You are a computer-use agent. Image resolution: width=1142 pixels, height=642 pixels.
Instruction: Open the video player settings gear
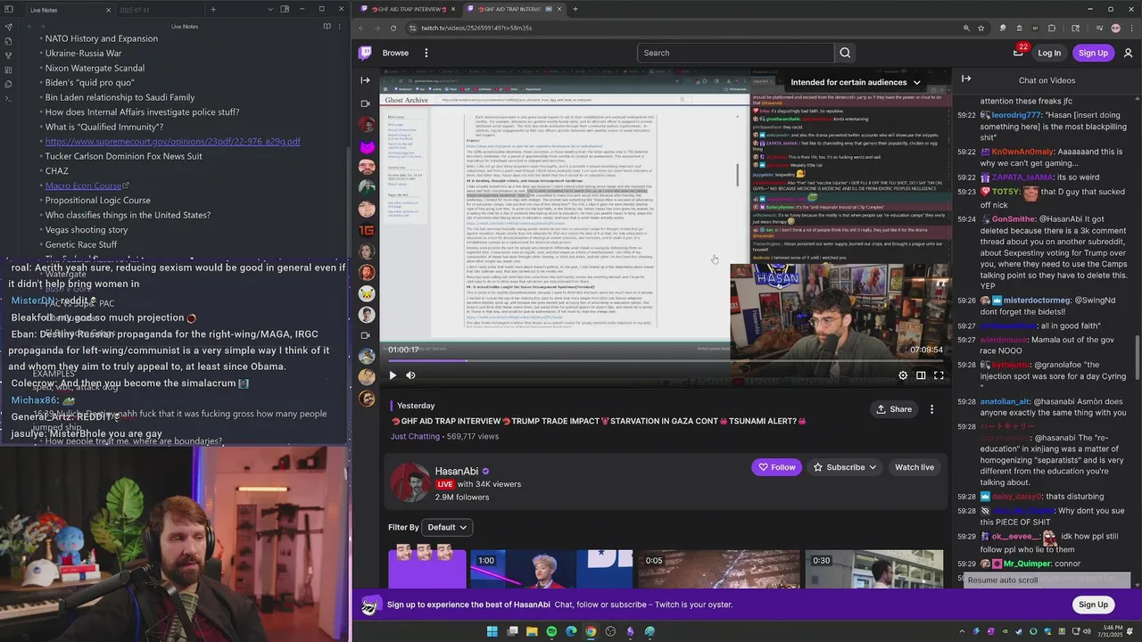tap(903, 375)
